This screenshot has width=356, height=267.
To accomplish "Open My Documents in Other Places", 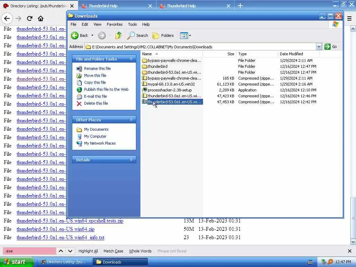I will pyautogui.click(x=96, y=129).
